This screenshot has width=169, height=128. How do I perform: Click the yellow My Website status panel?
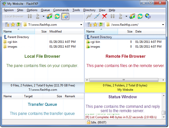(x=125, y=87)
